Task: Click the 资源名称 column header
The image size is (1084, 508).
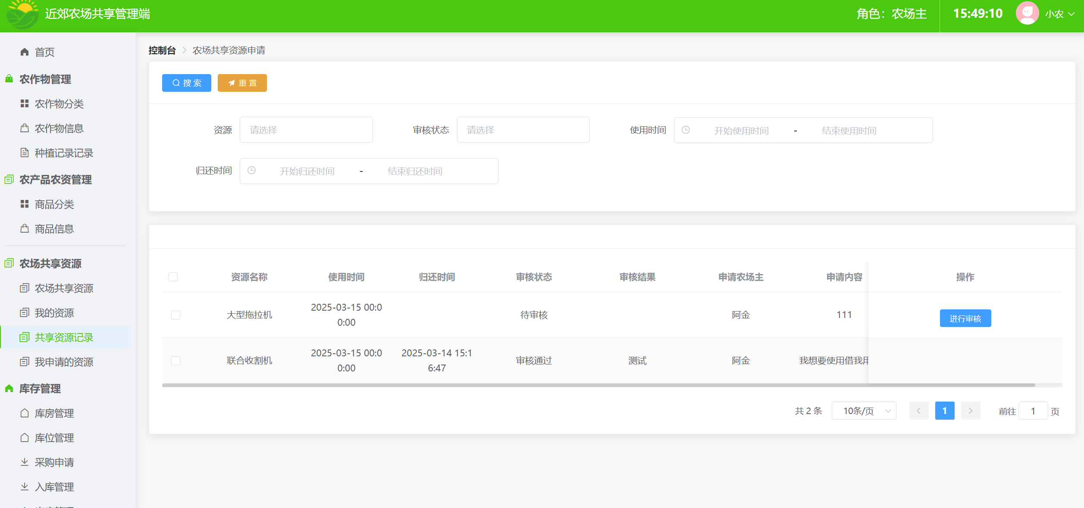Action: (x=249, y=277)
